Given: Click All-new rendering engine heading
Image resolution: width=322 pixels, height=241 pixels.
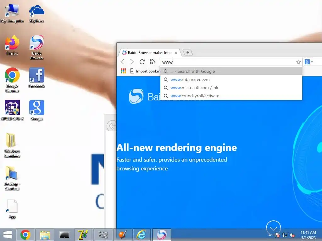Looking at the screenshot, I should point(177,147).
